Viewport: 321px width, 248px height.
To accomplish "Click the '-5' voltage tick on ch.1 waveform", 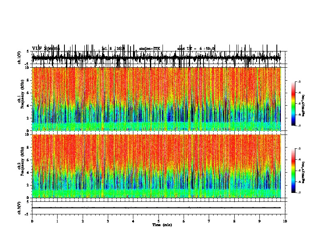I will click(x=27, y=64).
